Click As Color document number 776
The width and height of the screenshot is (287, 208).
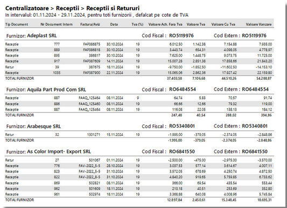click(57, 166)
